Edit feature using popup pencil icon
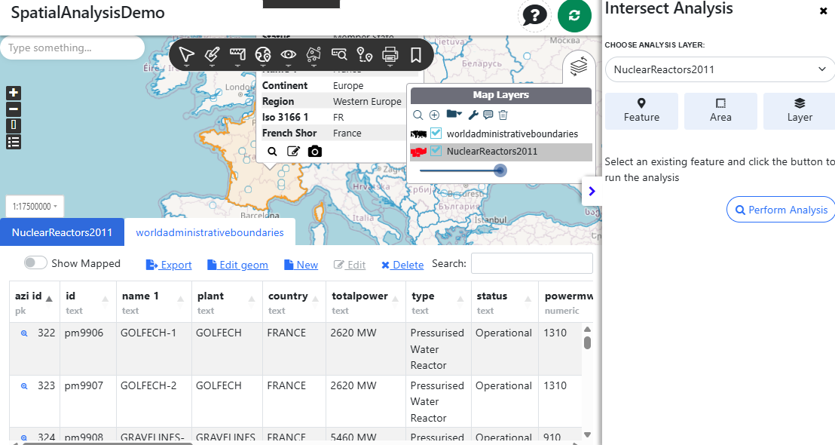The height and width of the screenshot is (445, 835). click(293, 152)
